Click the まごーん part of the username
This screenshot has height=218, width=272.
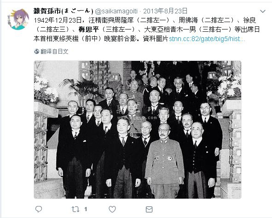click(x=77, y=11)
